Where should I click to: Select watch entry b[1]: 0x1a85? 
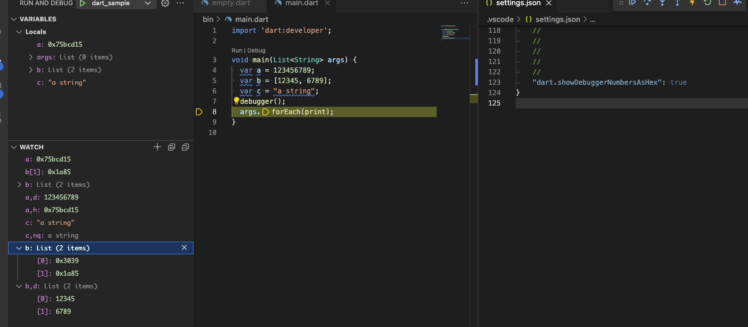tap(101, 172)
